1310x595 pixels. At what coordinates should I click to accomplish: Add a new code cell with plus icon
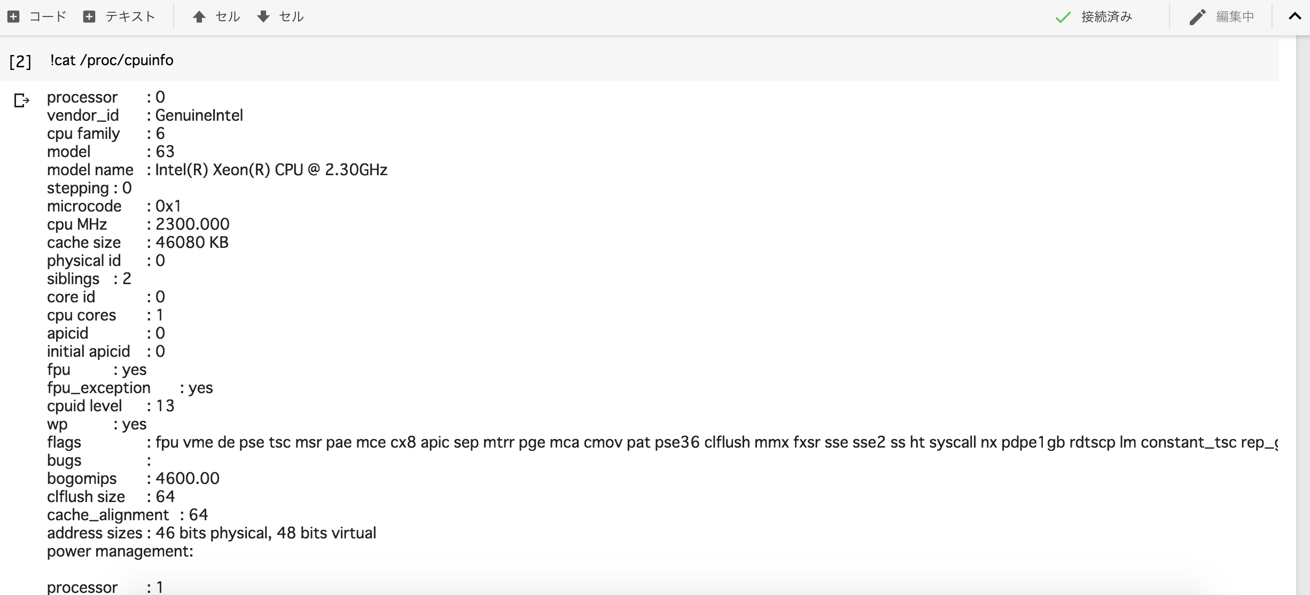tap(14, 17)
